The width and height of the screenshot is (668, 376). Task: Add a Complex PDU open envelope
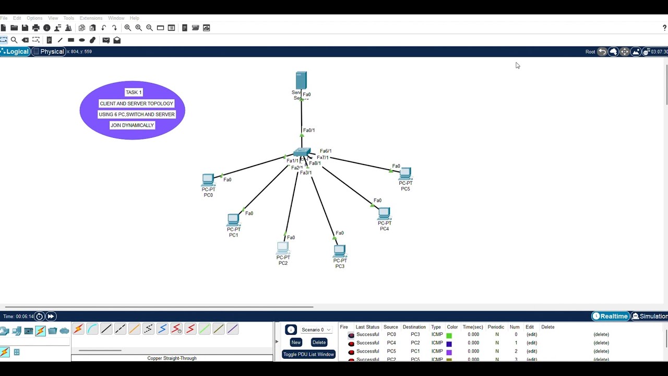click(117, 40)
